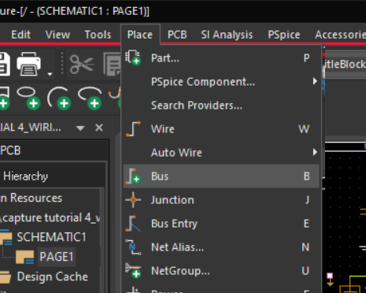Click the SCHEMATIC1 folder icon

coord(6,238)
